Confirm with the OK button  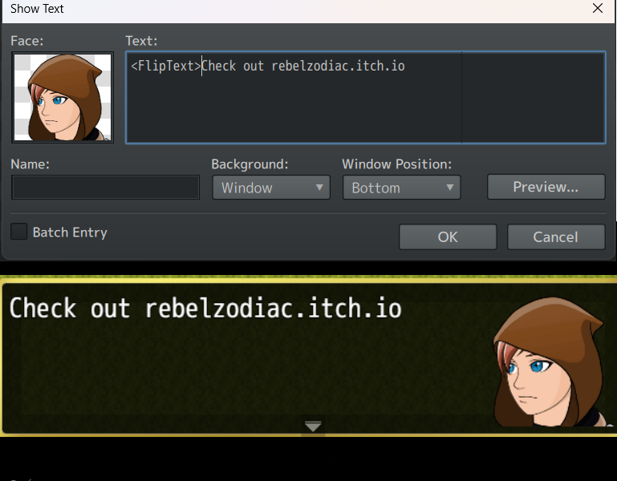(x=448, y=236)
